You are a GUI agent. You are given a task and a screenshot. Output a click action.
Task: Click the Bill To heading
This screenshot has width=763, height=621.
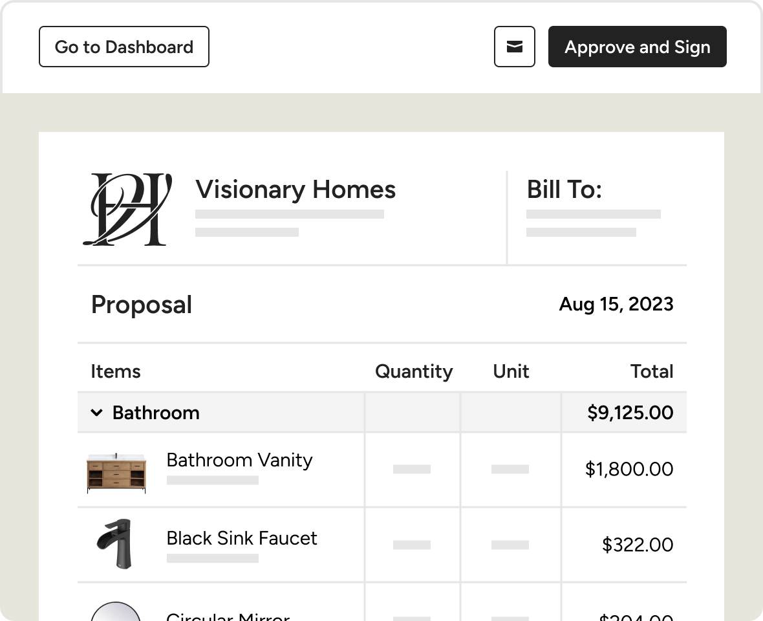tap(564, 190)
